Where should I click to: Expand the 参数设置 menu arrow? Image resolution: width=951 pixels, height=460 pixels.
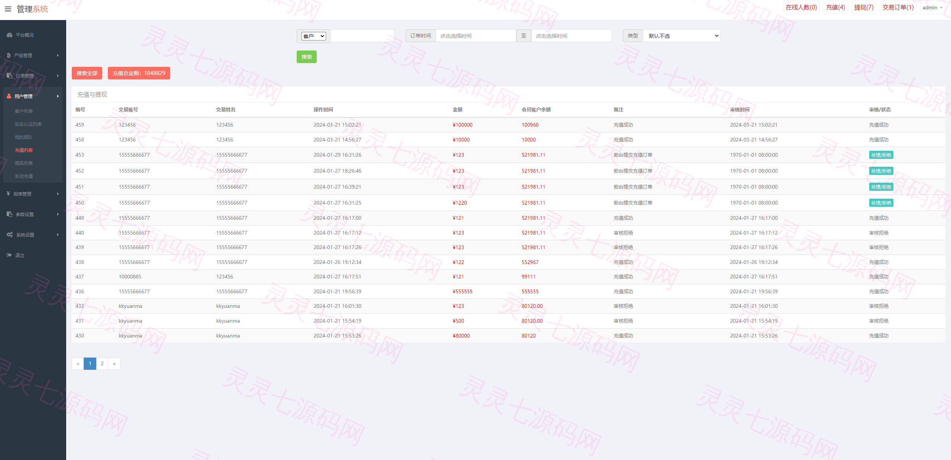[58, 214]
